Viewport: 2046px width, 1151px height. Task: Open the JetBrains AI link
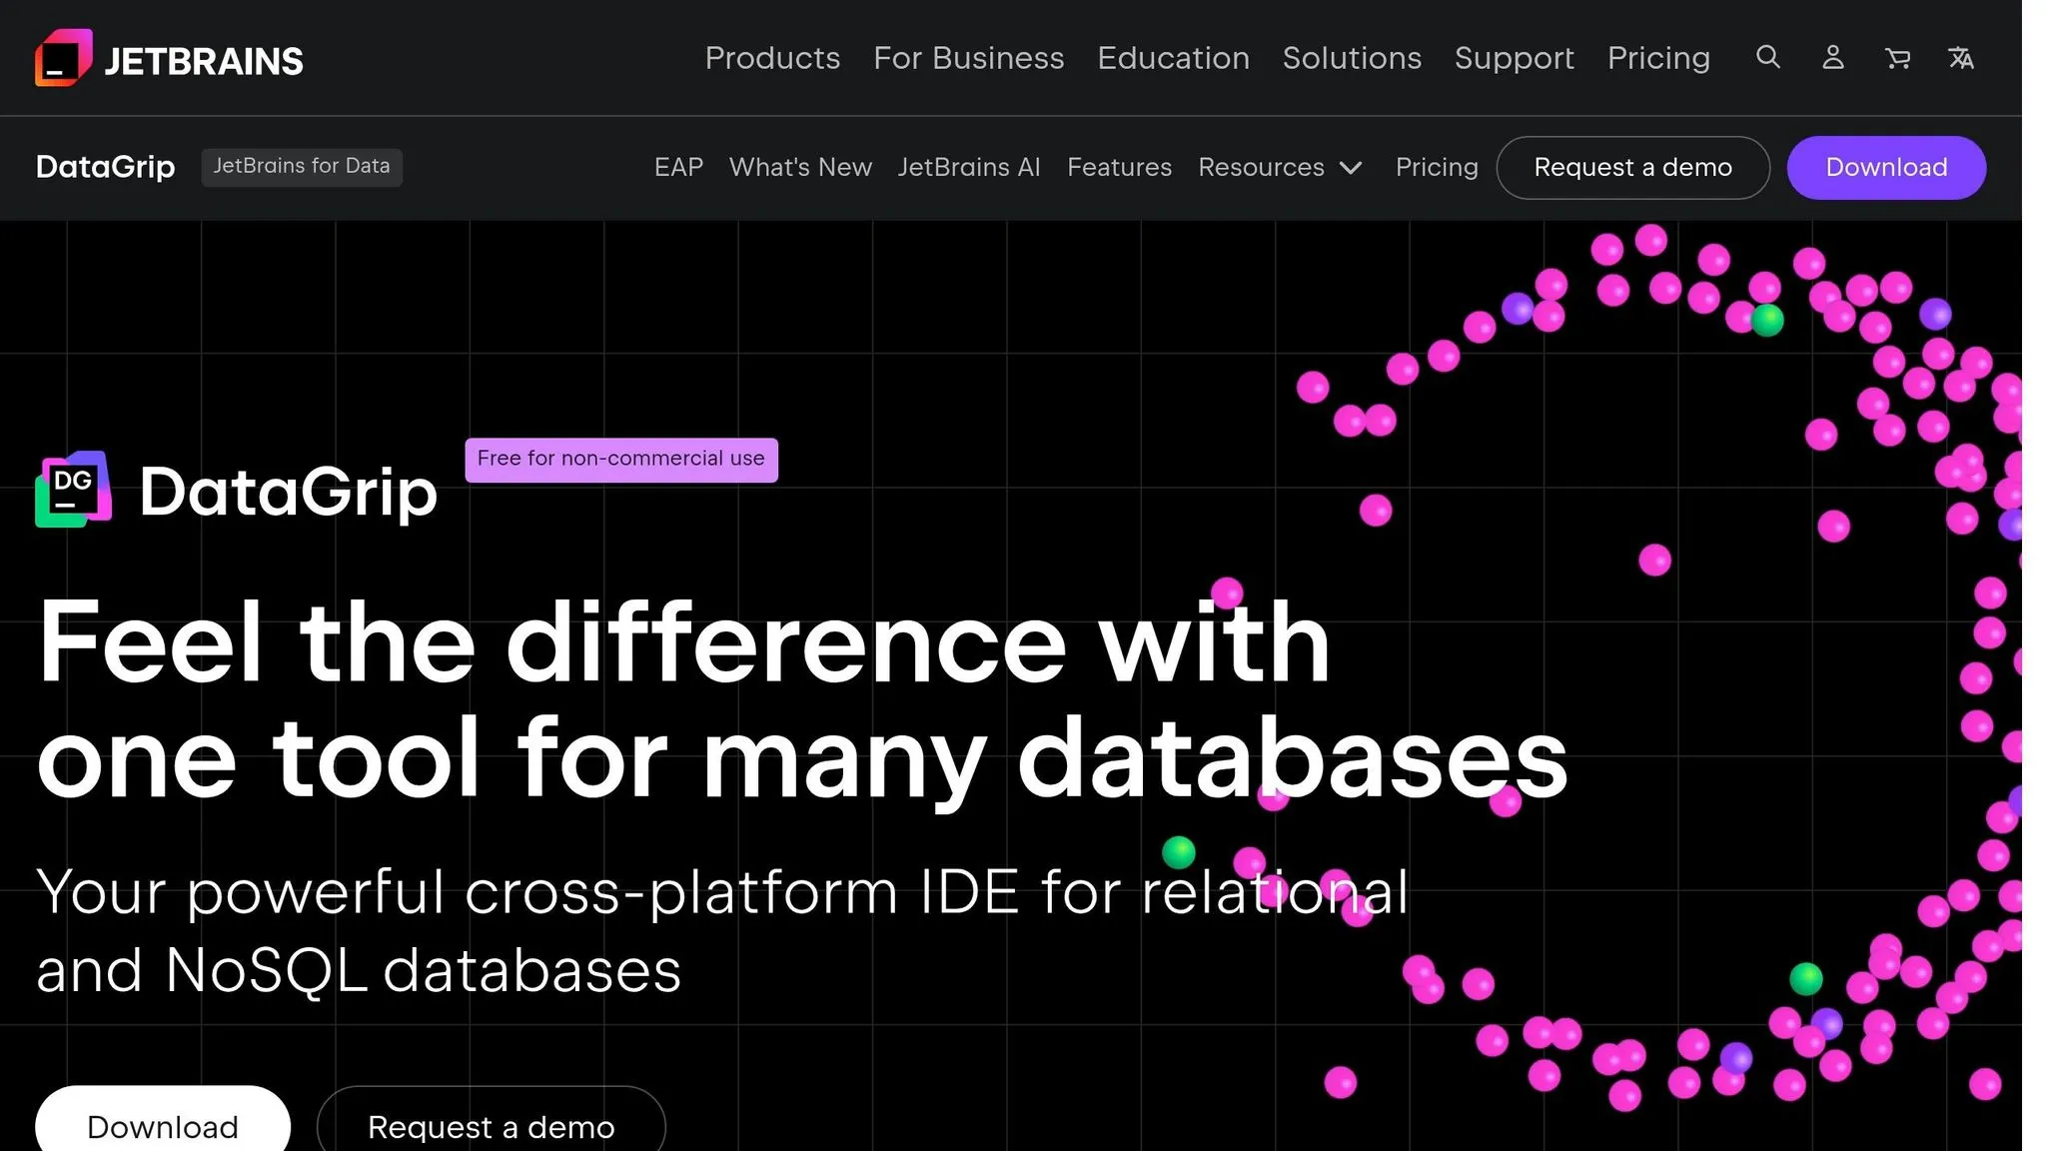[968, 167]
